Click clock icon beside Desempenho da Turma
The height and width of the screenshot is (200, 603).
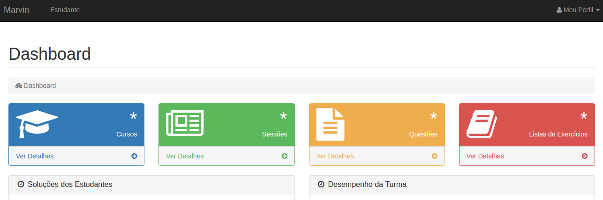pos(321,185)
